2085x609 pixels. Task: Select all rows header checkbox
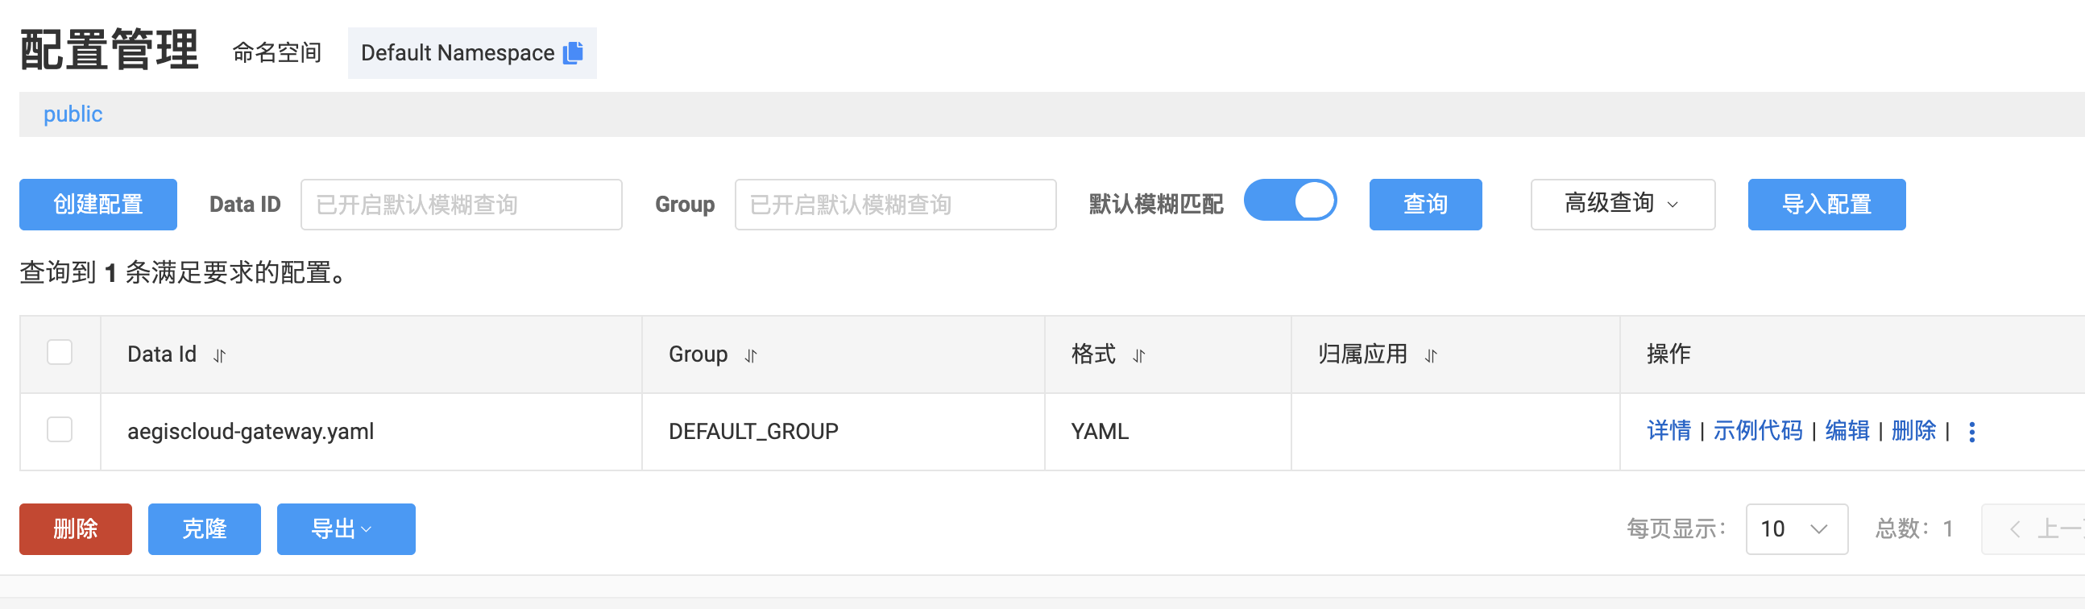[x=60, y=352]
